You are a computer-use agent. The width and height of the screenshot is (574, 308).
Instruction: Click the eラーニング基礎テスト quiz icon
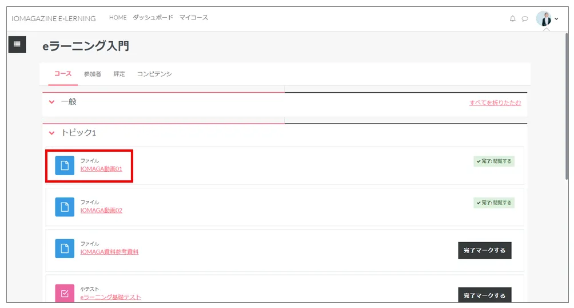tap(65, 293)
